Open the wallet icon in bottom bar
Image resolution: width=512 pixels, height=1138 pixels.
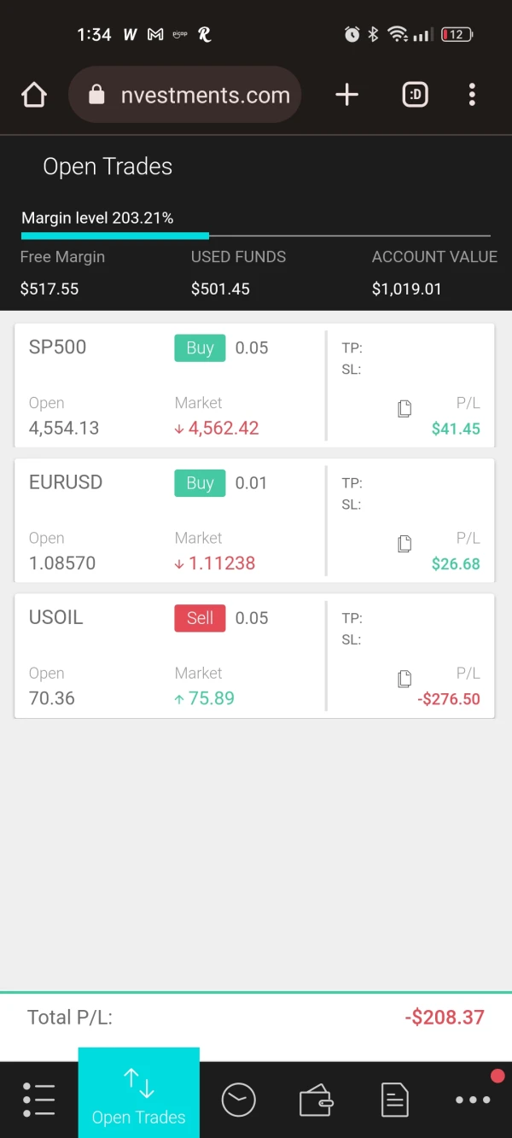[x=316, y=1100]
